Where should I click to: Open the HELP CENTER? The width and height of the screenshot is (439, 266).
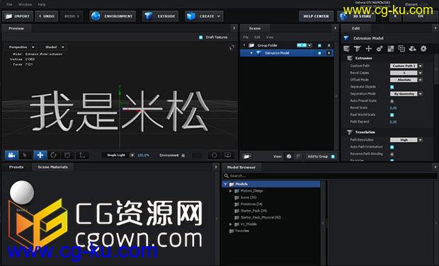click(316, 16)
